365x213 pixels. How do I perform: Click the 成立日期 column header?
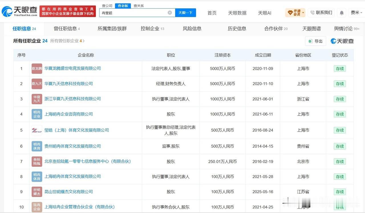(x=263, y=55)
